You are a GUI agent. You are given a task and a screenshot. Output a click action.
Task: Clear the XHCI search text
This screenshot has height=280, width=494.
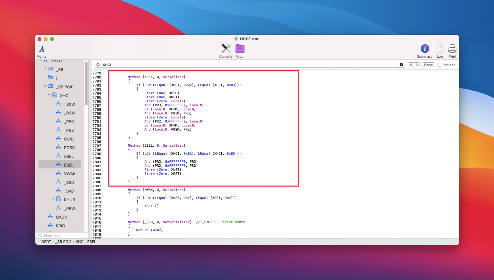click(x=401, y=65)
